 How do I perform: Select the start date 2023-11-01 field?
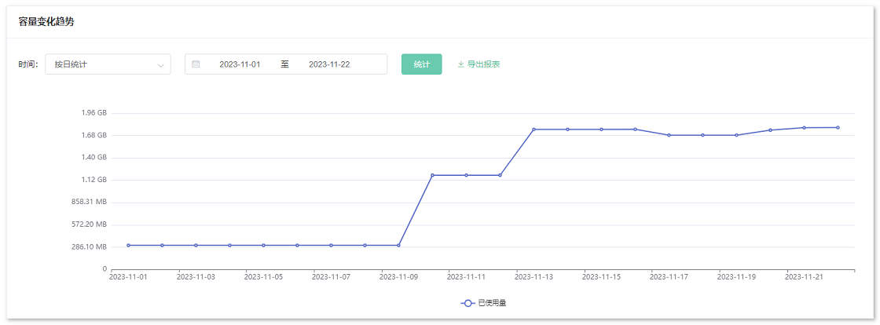(240, 64)
